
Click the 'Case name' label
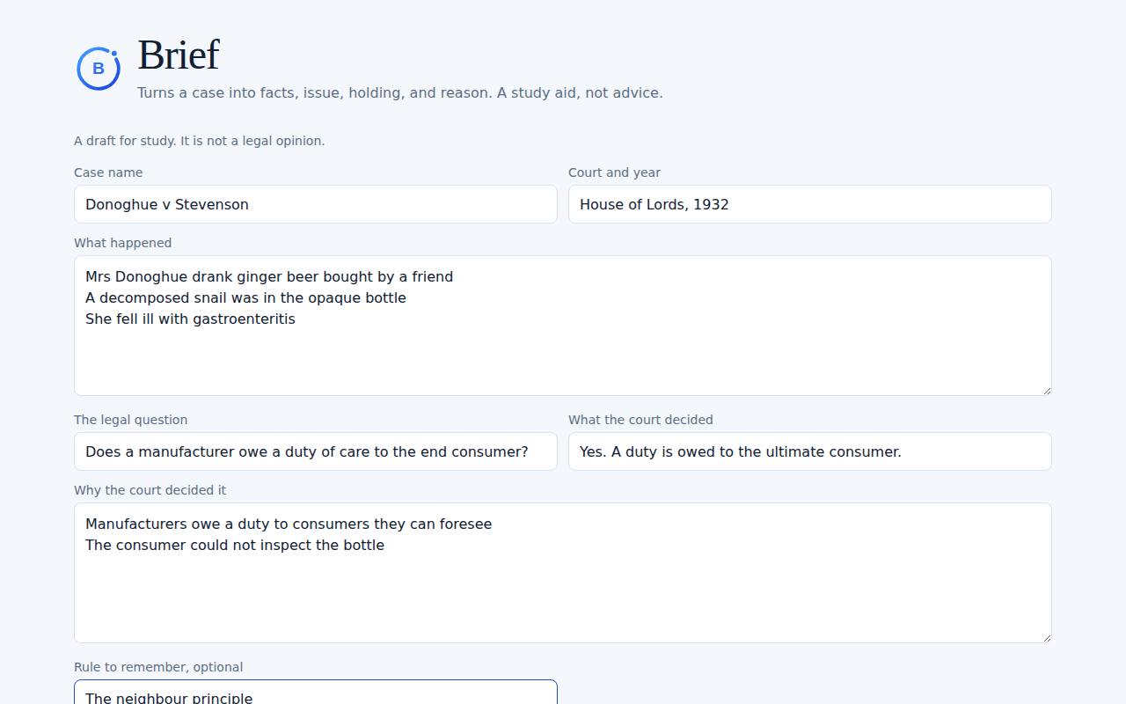pos(108,172)
